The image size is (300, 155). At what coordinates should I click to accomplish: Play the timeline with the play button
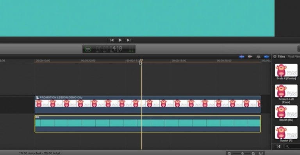click(120, 40)
